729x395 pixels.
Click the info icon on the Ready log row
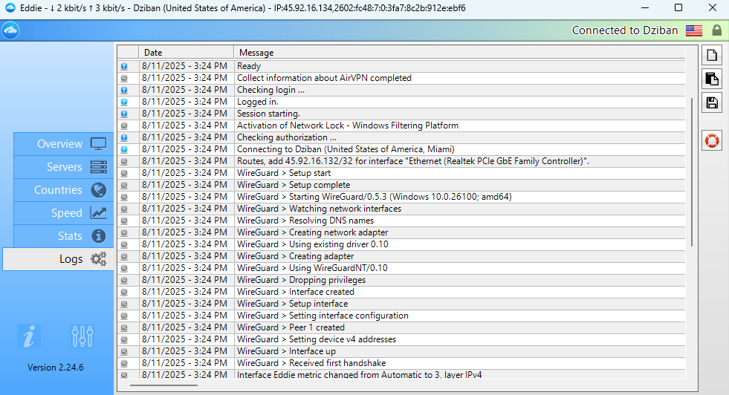pyautogui.click(x=124, y=67)
